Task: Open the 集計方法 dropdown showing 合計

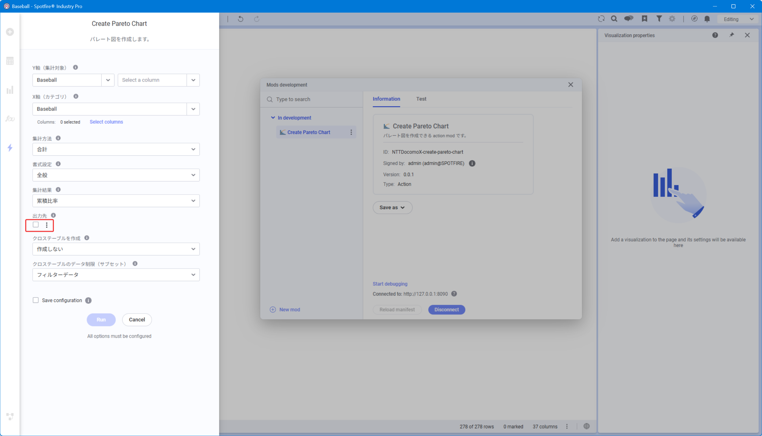Action: click(x=116, y=150)
